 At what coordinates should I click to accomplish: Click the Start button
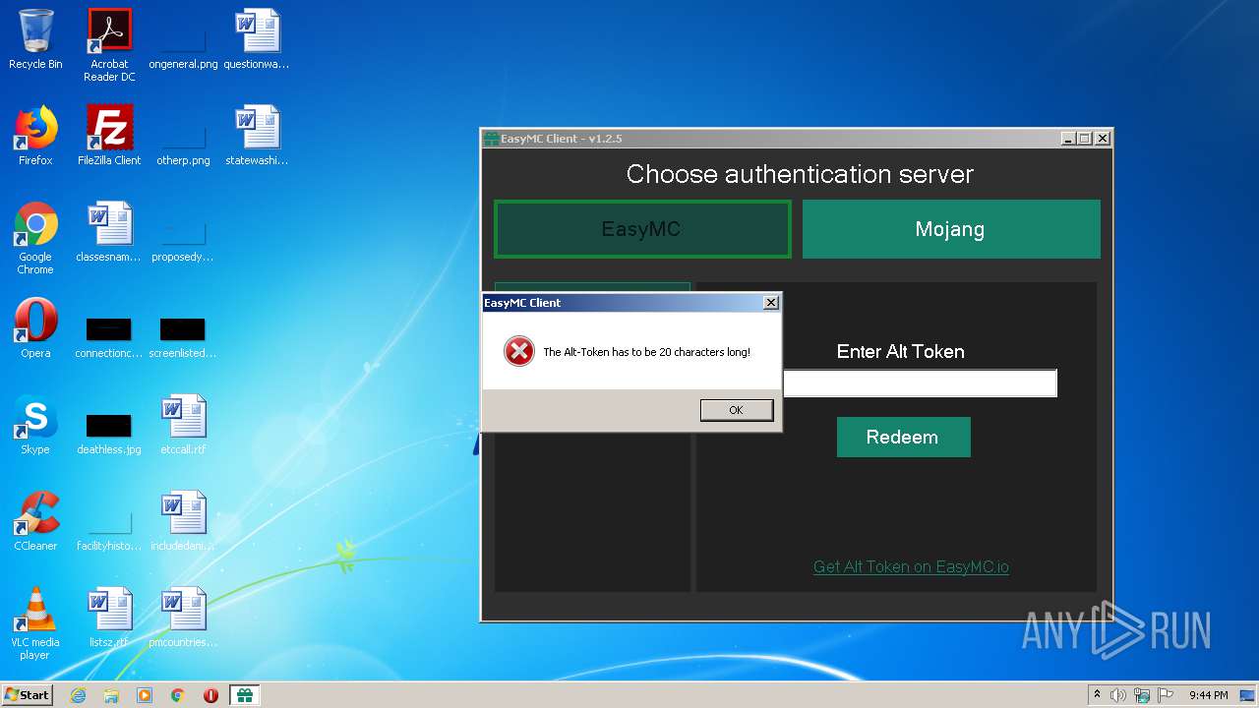point(28,695)
